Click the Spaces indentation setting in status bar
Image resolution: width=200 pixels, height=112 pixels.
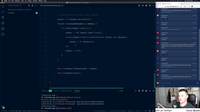click(131, 111)
